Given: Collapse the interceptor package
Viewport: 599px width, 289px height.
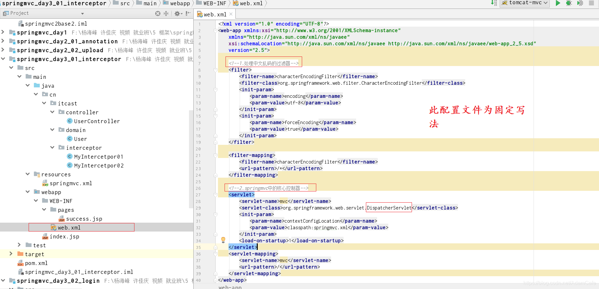Looking at the screenshot, I should pos(52,147).
